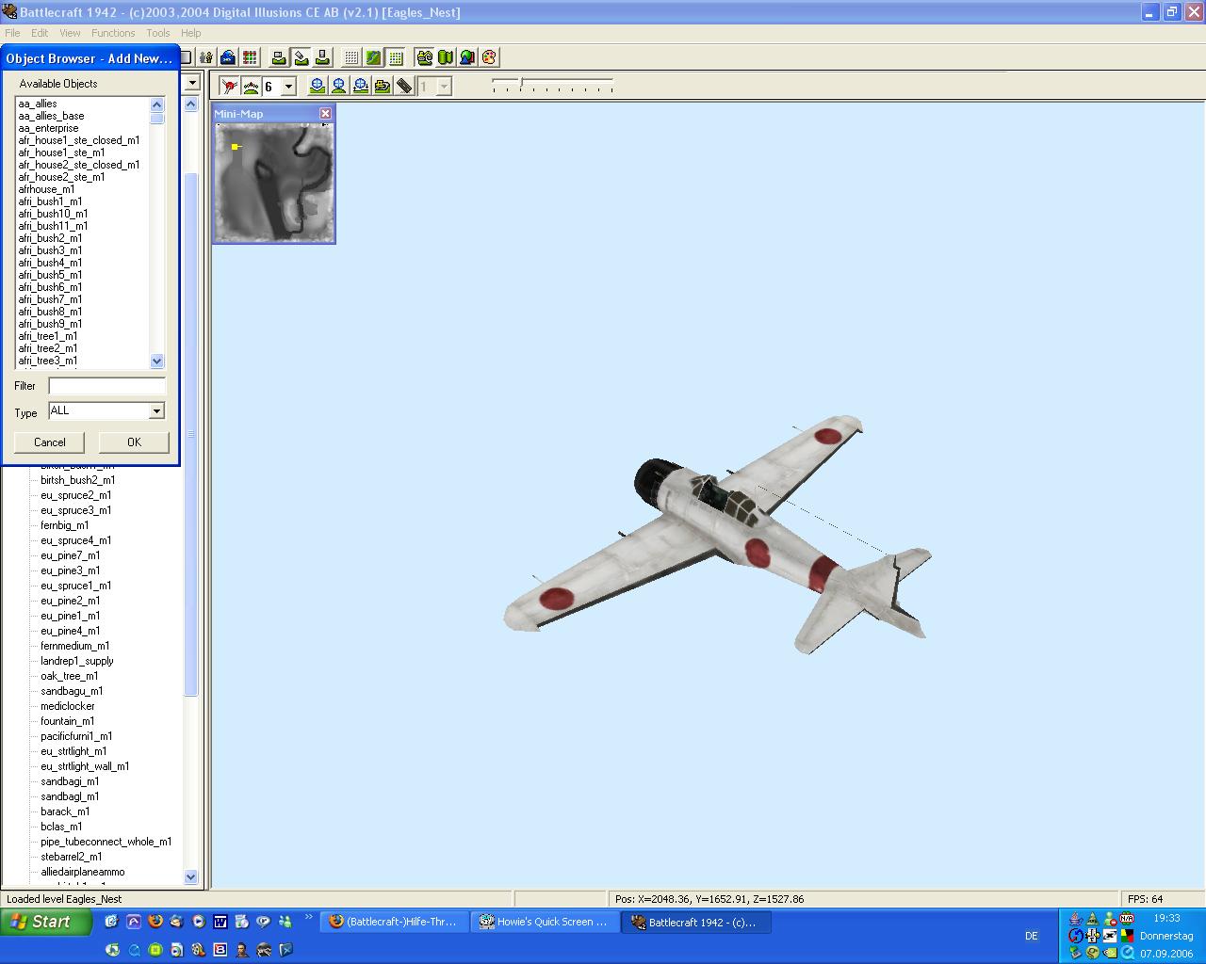This screenshot has height=964, width=1206.
Task: Click OK in the Object Browser
Action: pos(134,442)
